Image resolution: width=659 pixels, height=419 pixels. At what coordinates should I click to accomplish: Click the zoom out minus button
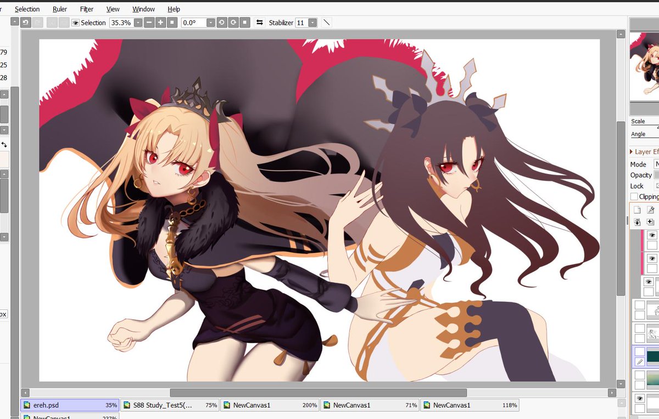tap(149, 22)
